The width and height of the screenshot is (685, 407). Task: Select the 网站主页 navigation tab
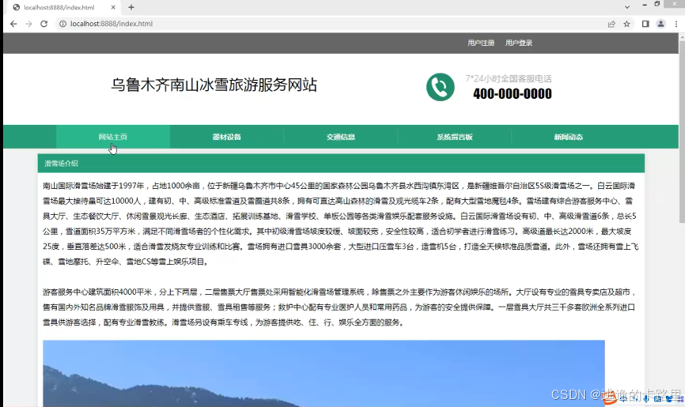click(113, 137)
